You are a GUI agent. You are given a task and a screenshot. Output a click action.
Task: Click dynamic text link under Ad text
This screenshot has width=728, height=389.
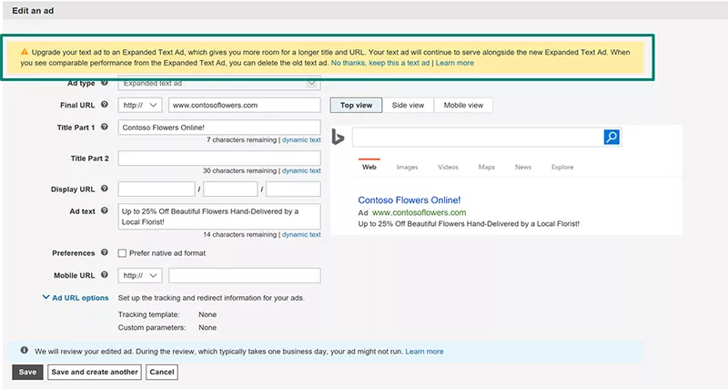[301, 235]
